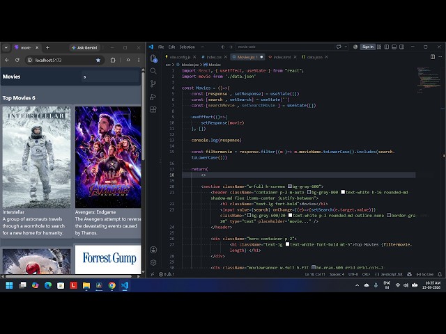Open Chrome three-dot menu

tap(139, 61)
